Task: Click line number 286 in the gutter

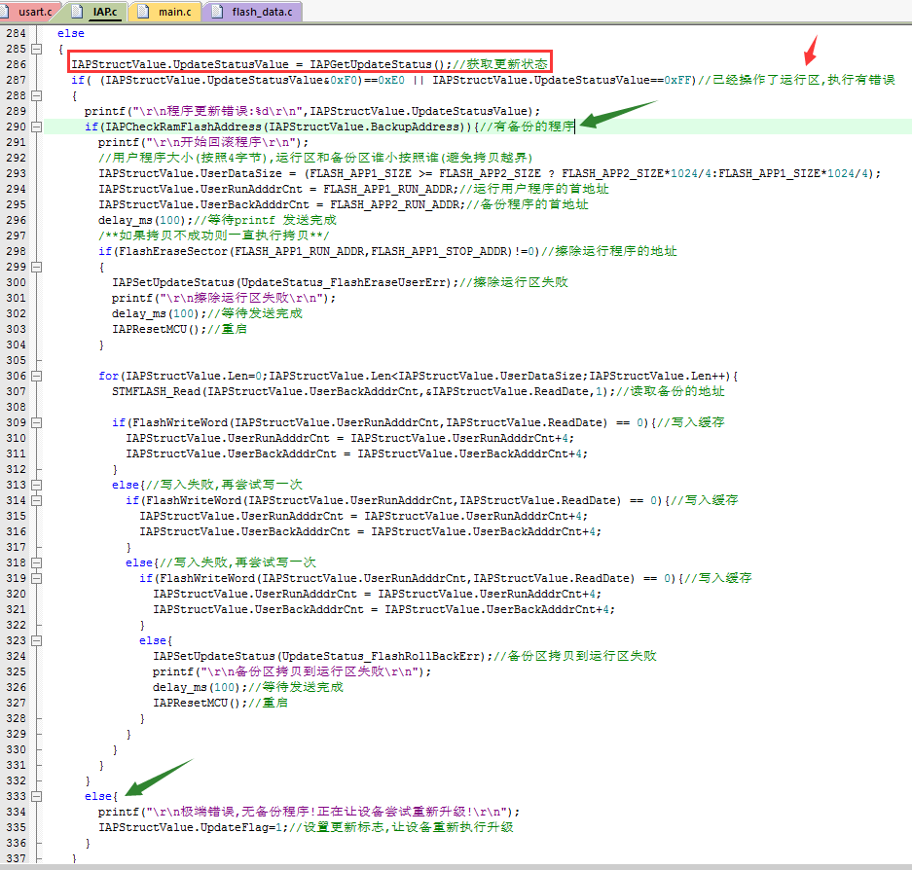Action: pos(16,64)
